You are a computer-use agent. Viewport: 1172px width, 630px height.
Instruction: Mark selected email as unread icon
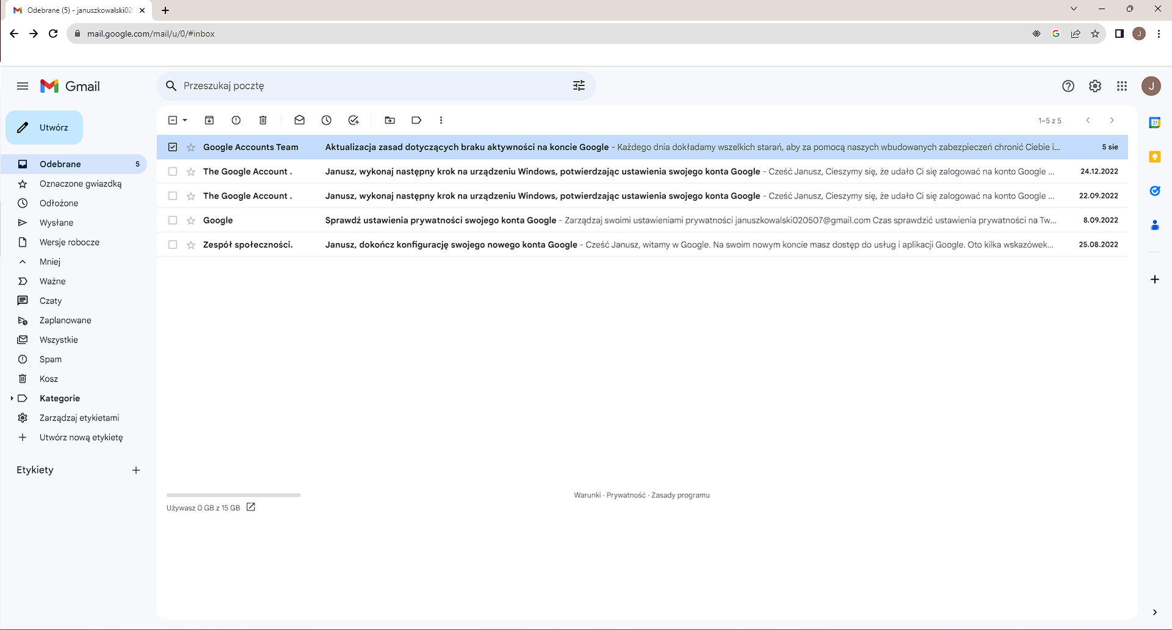pyautogui.click(x=299, y=120)
